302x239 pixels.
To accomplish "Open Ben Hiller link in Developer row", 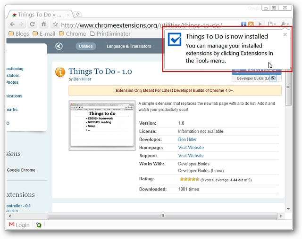I will pyautogui.click(x=187, y=140).
